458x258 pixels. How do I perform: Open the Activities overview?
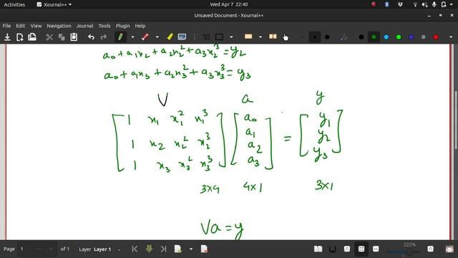click(x=14, y=4)
